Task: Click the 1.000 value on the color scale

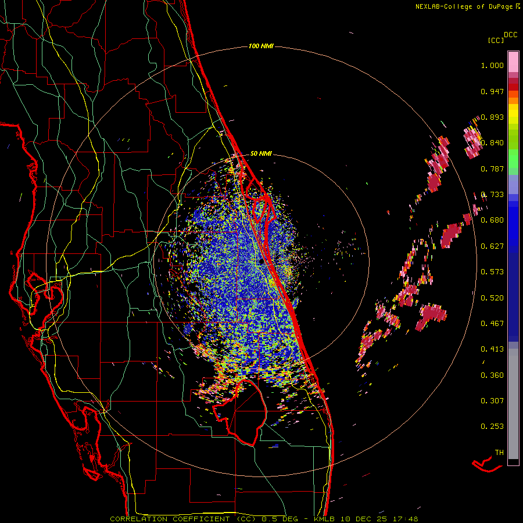Action: (492, 66)
